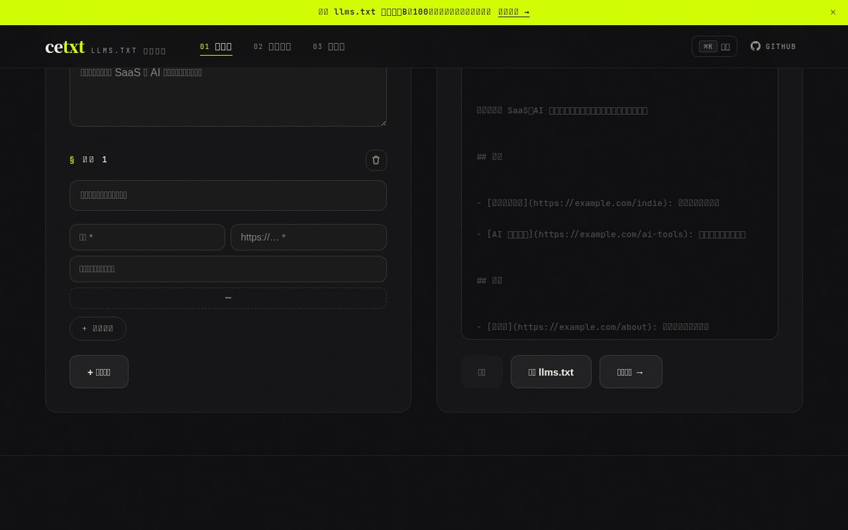This screenshot has height=530, width=848.
Task: Click the example.com/ai-tools line in the preview
Action: tap(611, 234)
